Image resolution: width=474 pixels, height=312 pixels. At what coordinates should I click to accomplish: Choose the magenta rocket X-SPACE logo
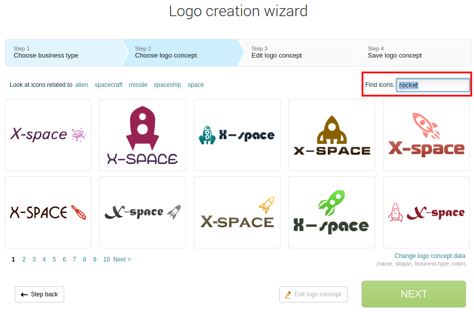(143, 135)
